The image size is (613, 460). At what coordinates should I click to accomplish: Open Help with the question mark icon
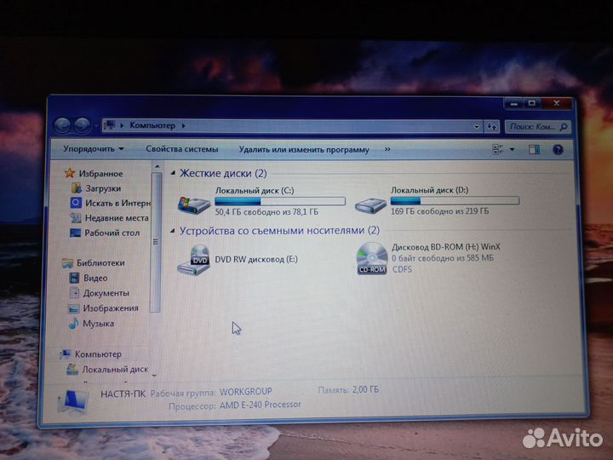(x=558, y=149)
